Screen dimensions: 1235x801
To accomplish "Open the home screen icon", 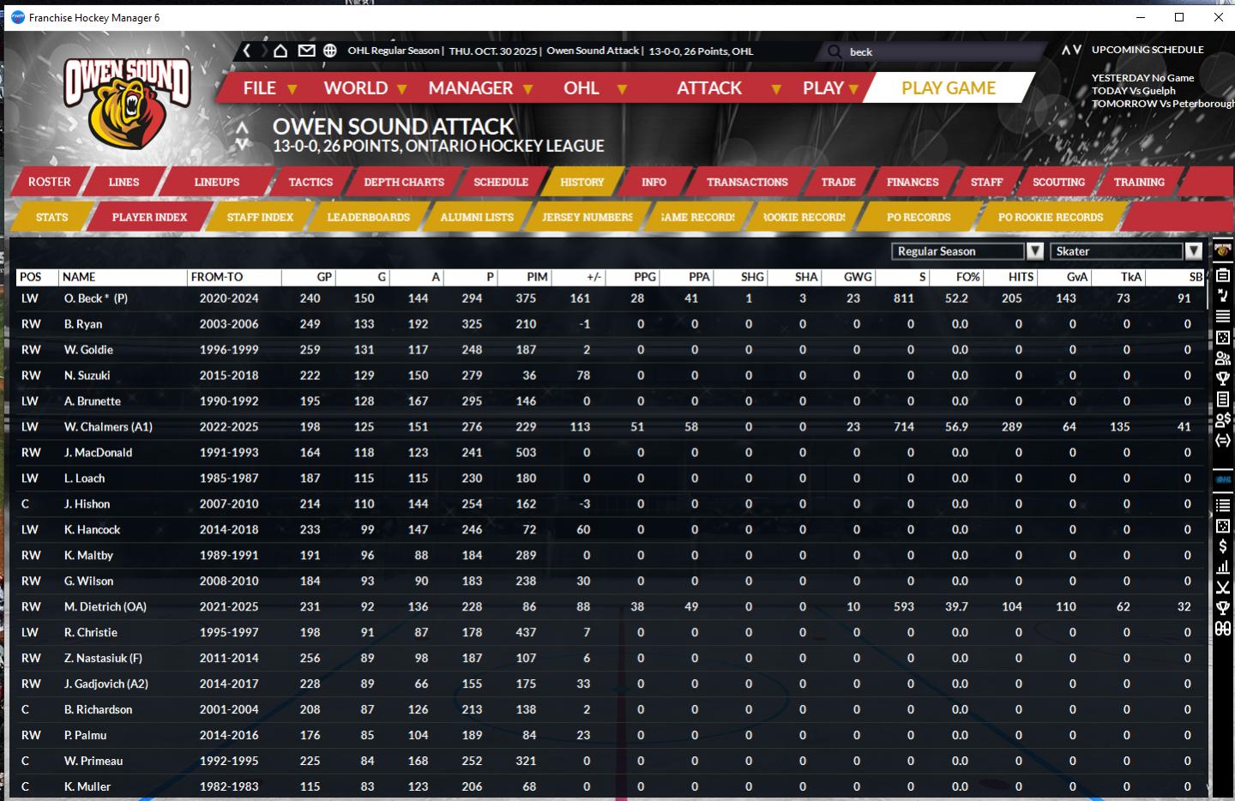I will click(280, 51).
